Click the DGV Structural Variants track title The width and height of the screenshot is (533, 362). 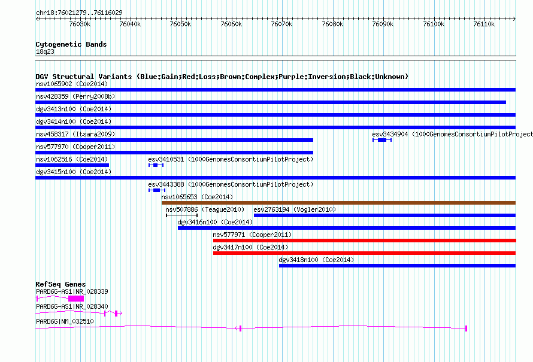pyautogui.click(x=222, y=77)
